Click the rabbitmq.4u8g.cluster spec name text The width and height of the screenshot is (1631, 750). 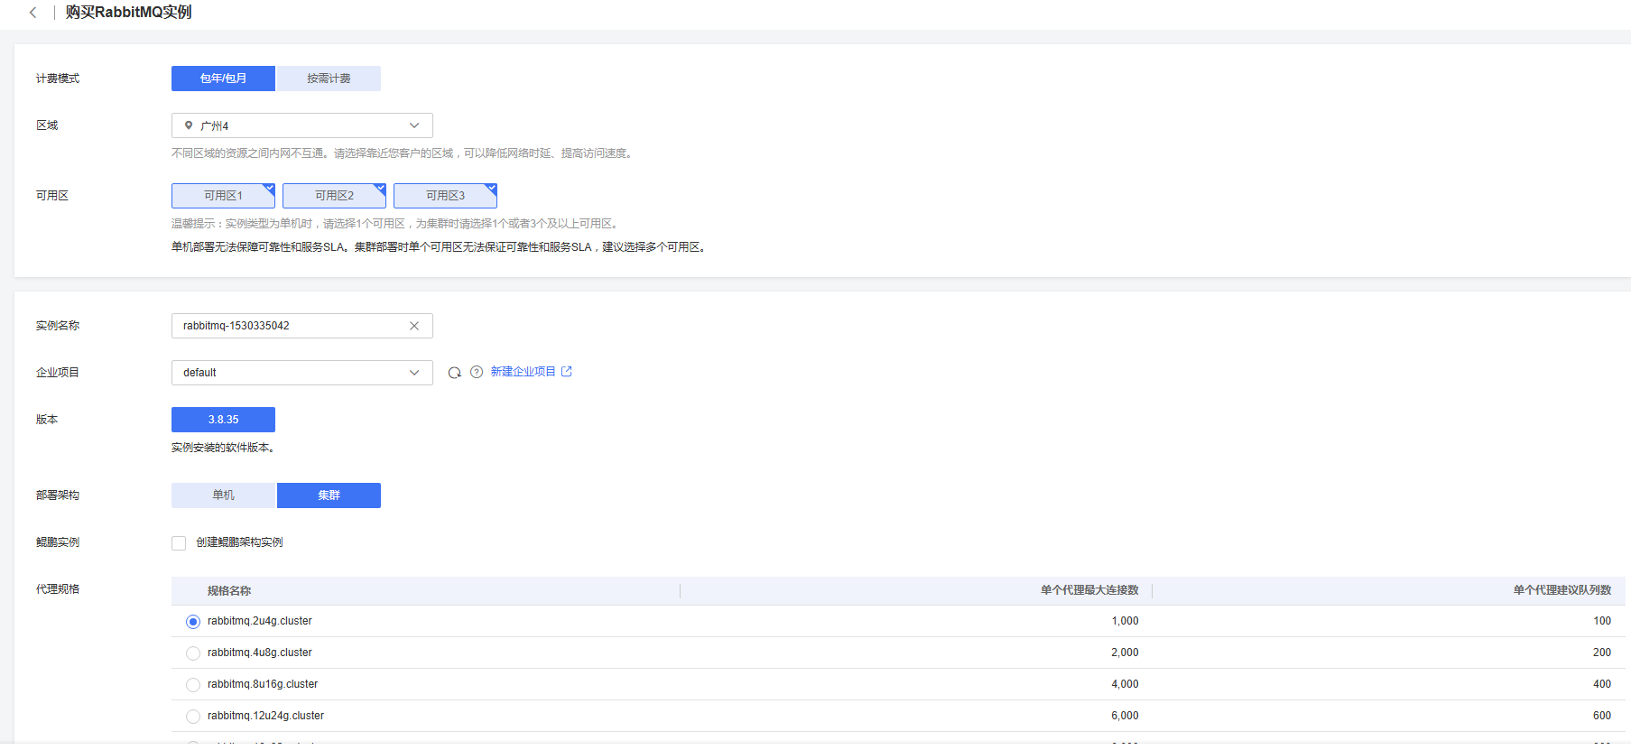(x=260, y=653)
